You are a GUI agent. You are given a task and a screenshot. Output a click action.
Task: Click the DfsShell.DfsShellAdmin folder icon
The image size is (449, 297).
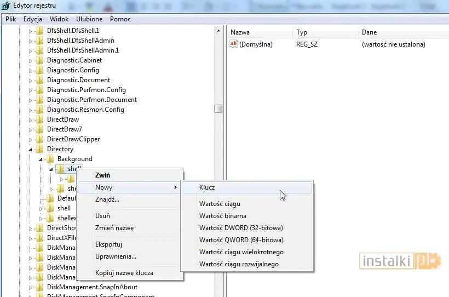coord(39,41)
